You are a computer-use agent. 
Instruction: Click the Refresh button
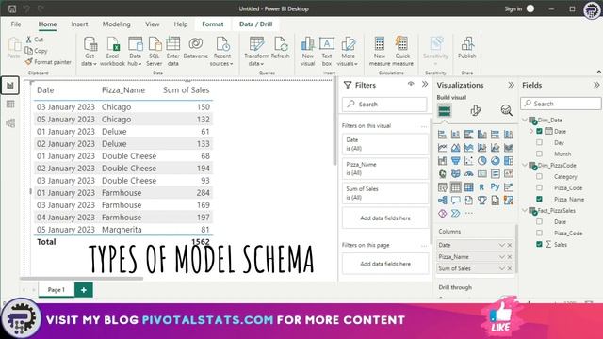(x=280, y=48)
